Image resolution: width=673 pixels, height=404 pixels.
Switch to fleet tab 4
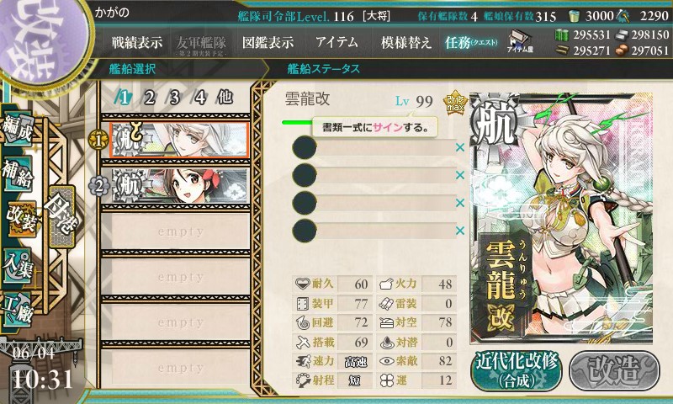pyautogui.click(x=199, y=98)
